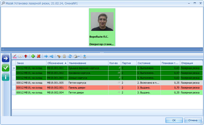Click the row header of Петля корпуса row
This screenshot has width=204, height=125.
tap(14, 83)
